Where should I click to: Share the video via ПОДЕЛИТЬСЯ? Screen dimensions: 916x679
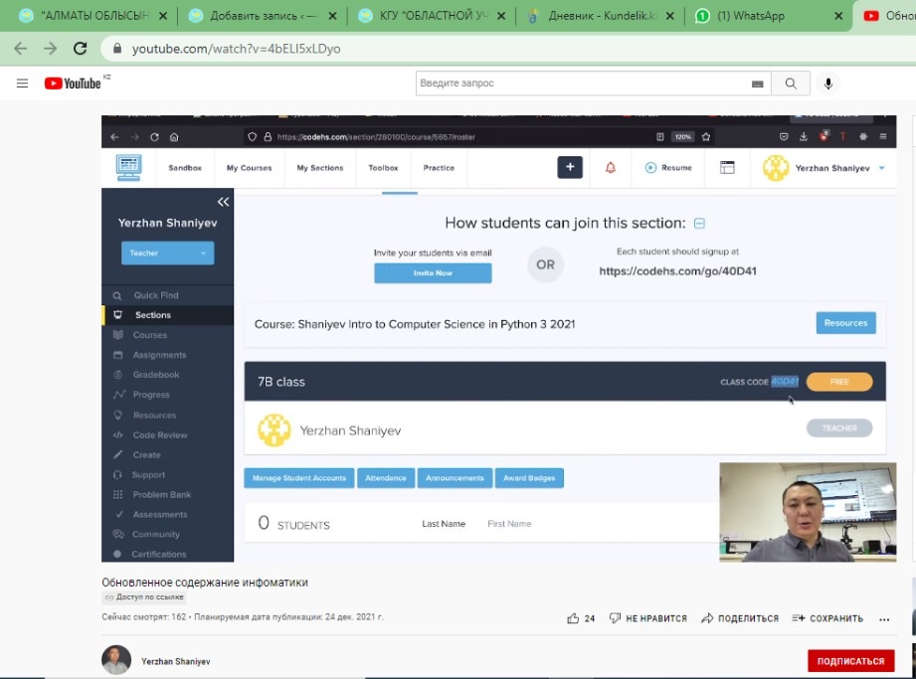click(740, 618)
